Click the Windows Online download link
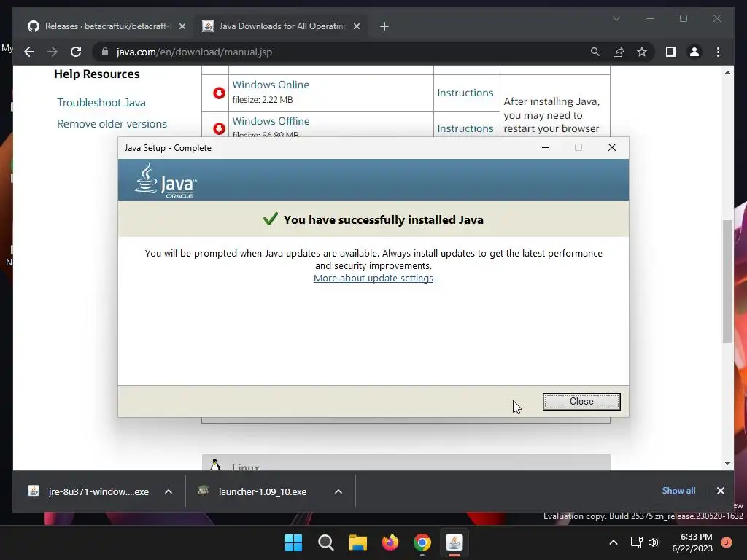This screenshot has width=747, height=560. [271, 85]
